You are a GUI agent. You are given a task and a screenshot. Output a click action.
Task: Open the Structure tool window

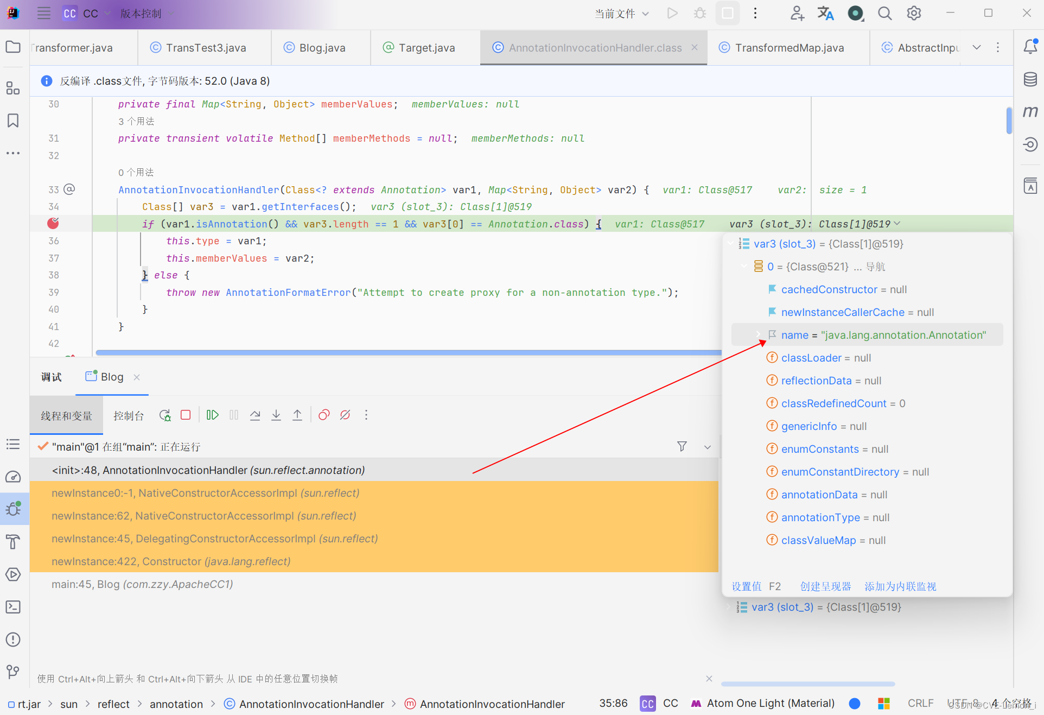[13, 88]
